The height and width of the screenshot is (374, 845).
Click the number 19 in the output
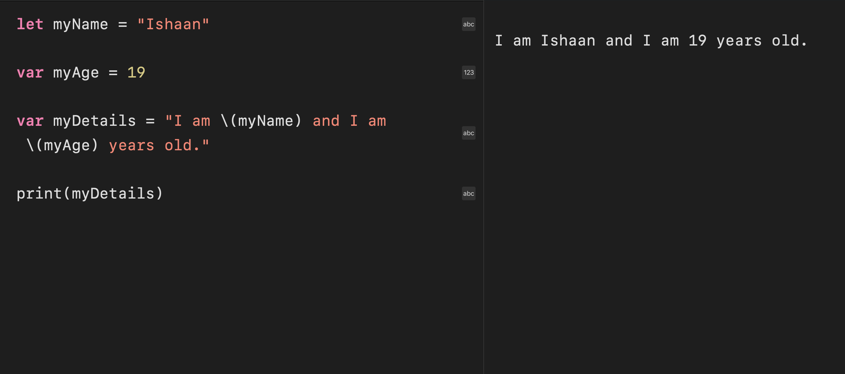point(697,41)
